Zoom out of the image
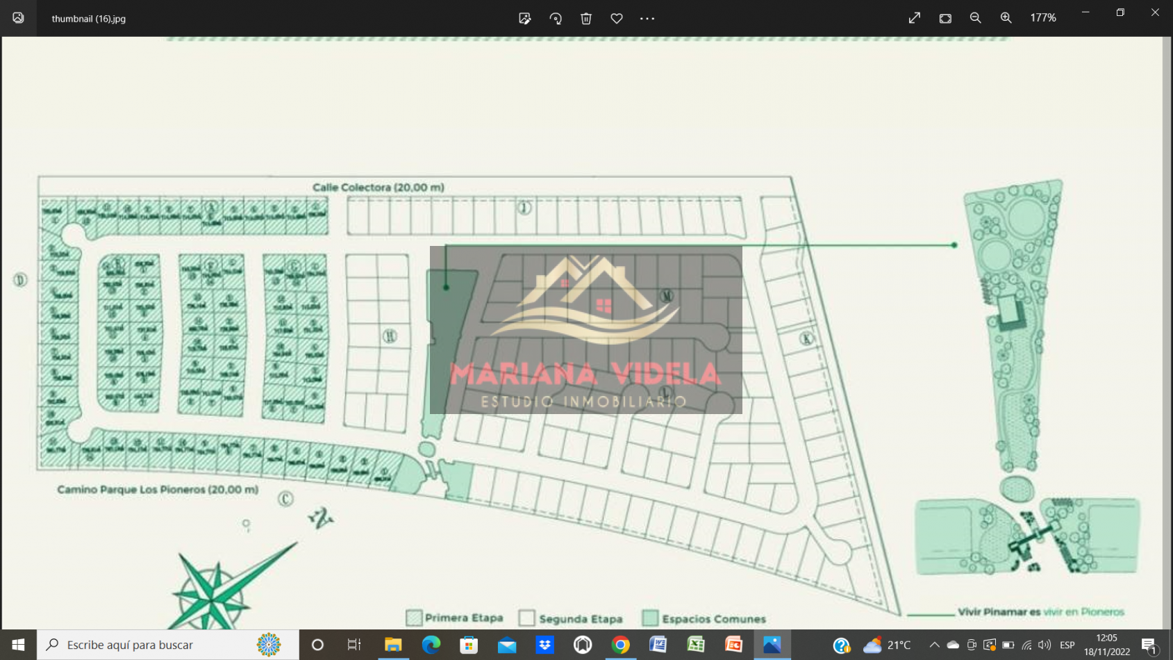This screenshot has height=660, width=1173. click(x=976, y=18)
